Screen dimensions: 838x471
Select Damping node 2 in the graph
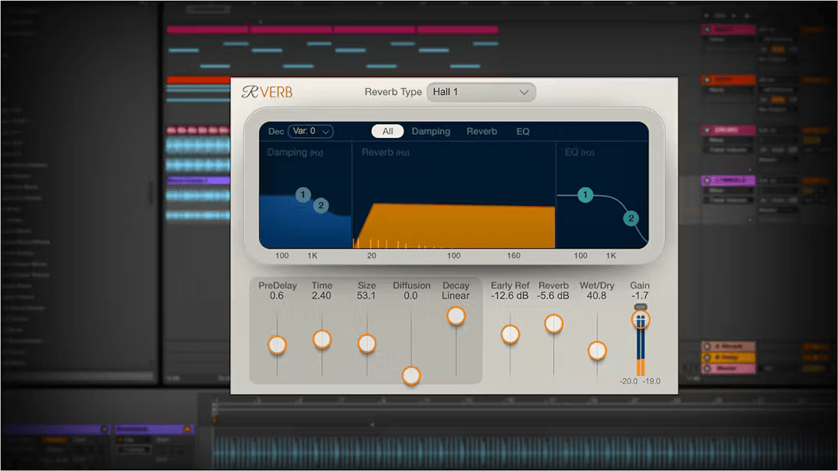click(x=321, y=205)
